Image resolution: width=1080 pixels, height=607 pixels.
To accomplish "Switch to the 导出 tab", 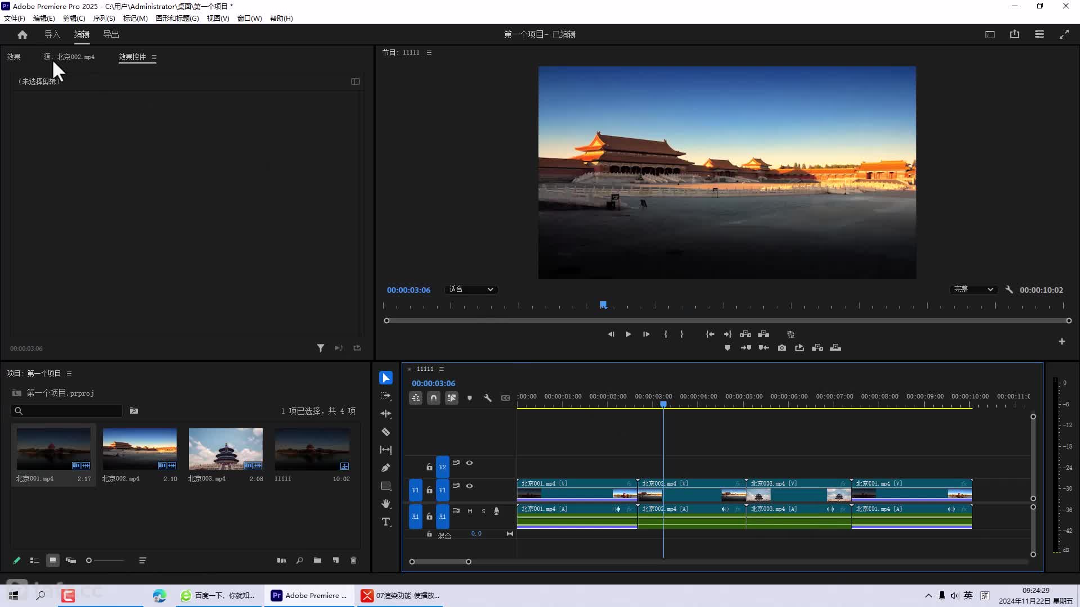I will tap(111, 34).
